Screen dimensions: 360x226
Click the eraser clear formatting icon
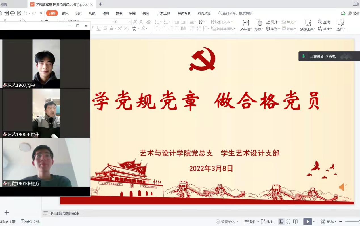pos(148,22)
